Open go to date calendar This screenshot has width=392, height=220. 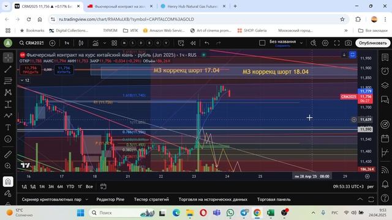(103, 186)
